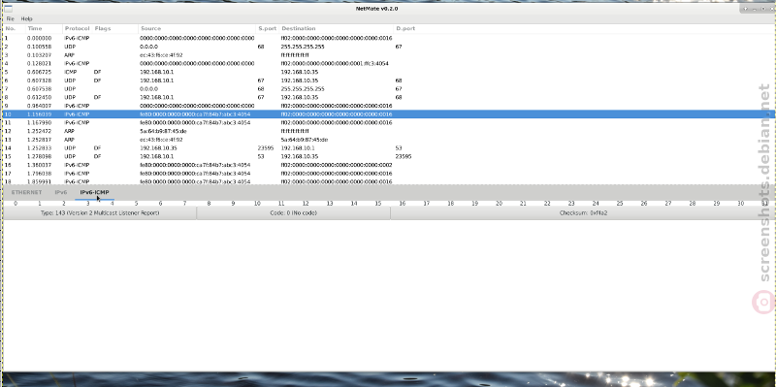Click the Code: 0 (No code) field
Viewport: 776px width, 387px height.
[294, 213]
